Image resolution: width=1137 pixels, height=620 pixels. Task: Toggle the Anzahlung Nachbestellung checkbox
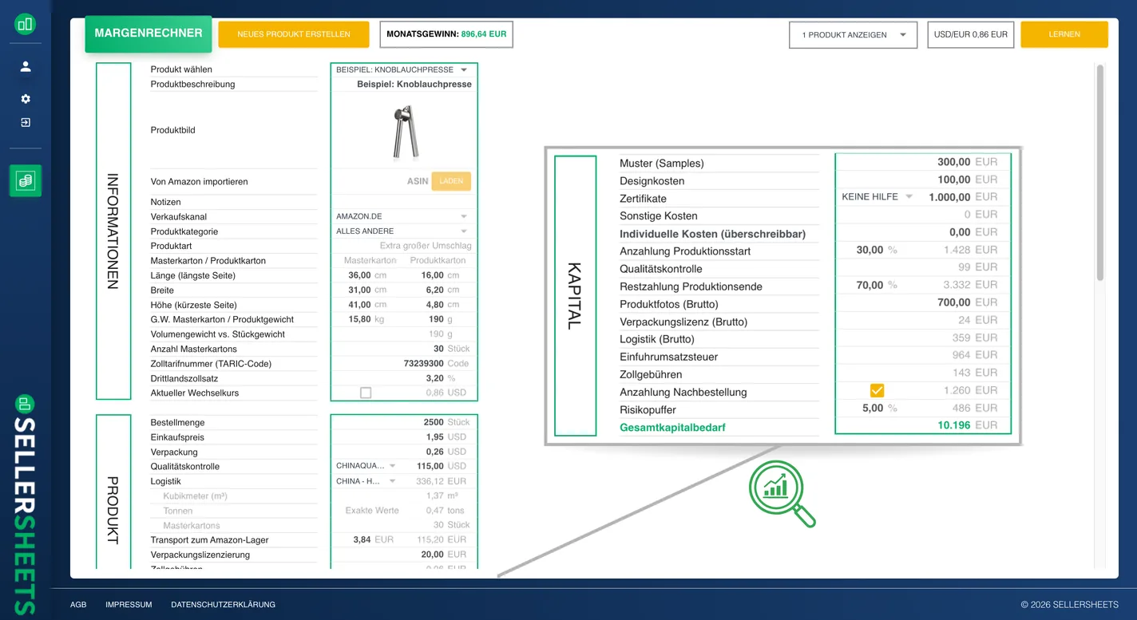pos(877,390)
